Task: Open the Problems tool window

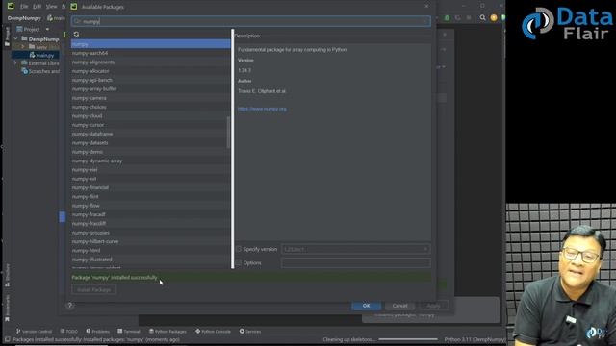Action: pyautogui.click(x=98, y=332)
